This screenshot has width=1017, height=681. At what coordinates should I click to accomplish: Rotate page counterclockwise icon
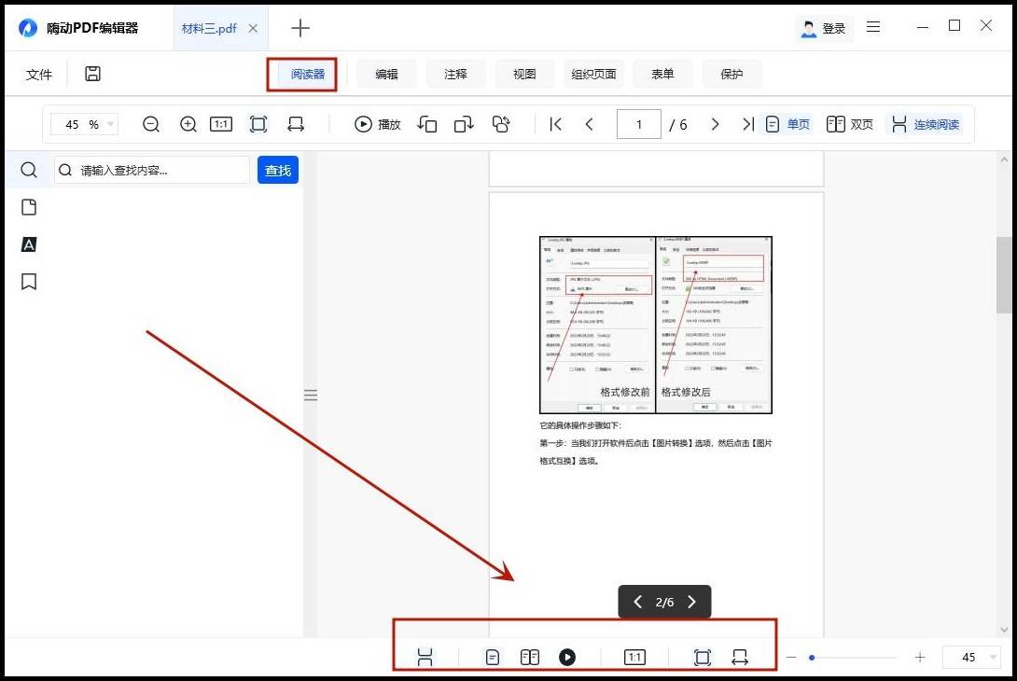point(426,124)
